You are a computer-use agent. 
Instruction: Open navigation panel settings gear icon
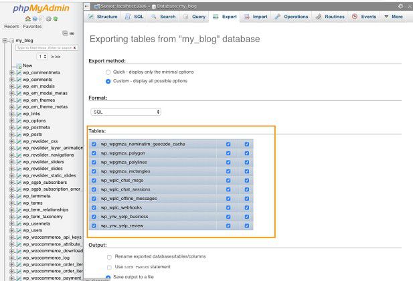tap(49, 19)
